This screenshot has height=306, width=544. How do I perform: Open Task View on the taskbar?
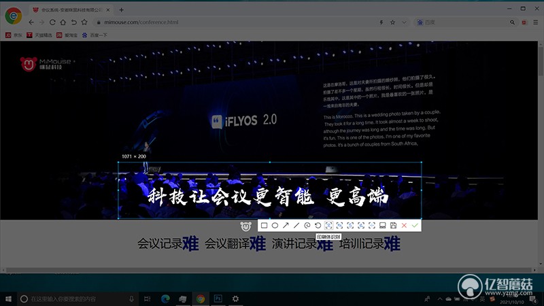click(147, 299)
